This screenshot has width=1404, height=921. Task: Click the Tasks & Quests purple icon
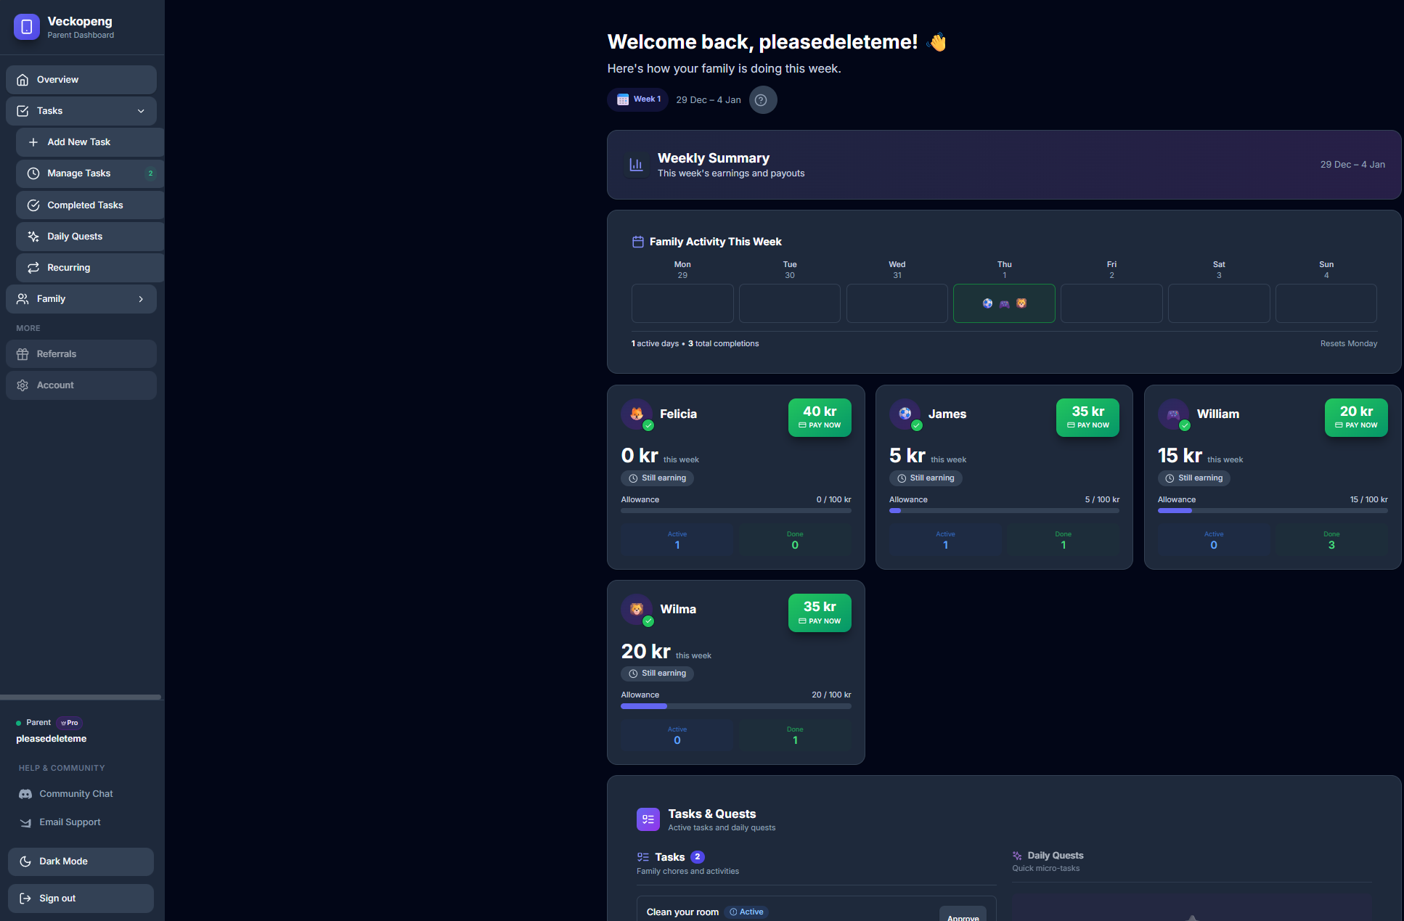[x=648, y=819]
